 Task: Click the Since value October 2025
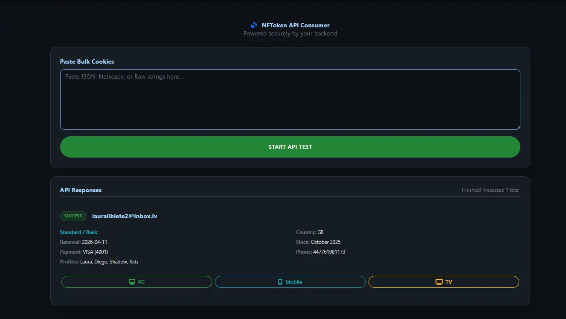click(325, 242)
